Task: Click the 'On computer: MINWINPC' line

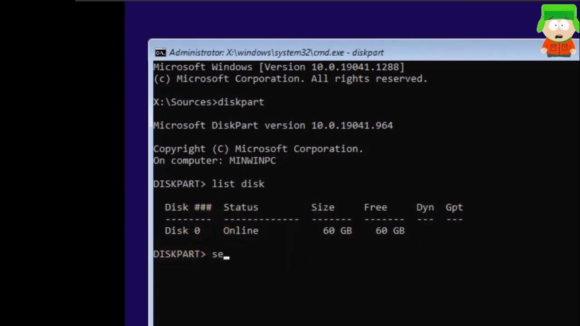Action: click(214, 160)
